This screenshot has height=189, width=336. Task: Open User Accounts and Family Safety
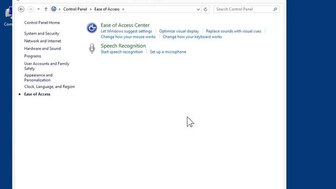[47, 66]
